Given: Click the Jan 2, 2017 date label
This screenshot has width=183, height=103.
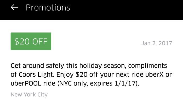Looking at the screenshot, I should [x=157, y=43].
